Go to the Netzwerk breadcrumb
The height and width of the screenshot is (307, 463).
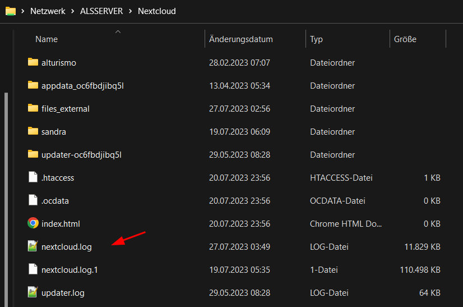[x=48, y=11]
